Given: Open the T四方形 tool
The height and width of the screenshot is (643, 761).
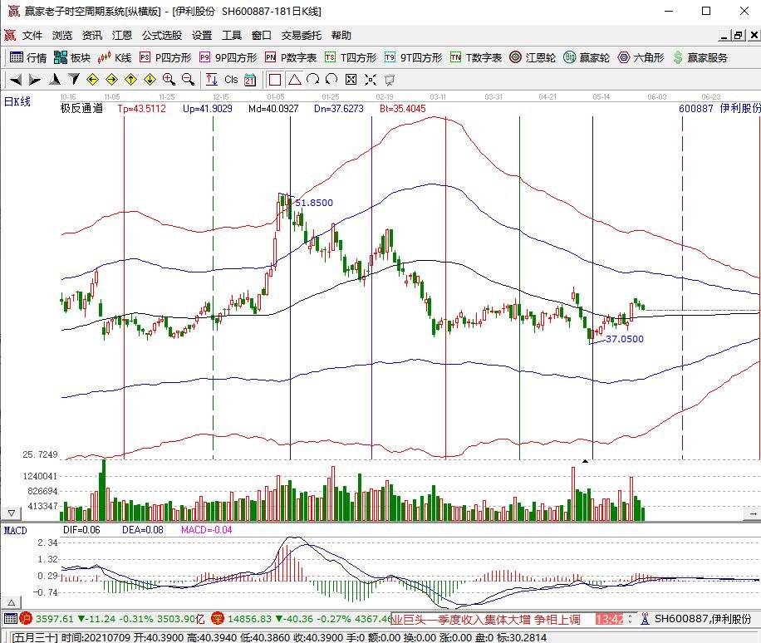Looking at the screenshot, I should click(x=351, y=58).
